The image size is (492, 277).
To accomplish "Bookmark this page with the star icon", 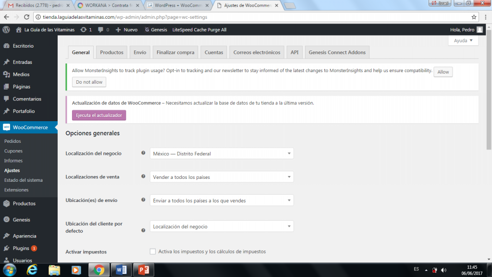I will pos(474,17).
